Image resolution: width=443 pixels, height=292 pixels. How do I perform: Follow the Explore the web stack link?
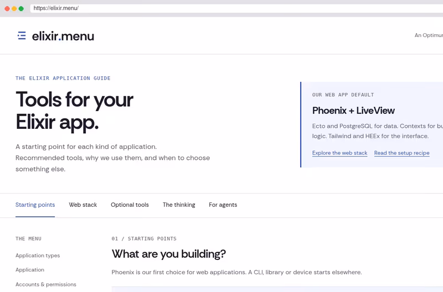tap(339, 153)
